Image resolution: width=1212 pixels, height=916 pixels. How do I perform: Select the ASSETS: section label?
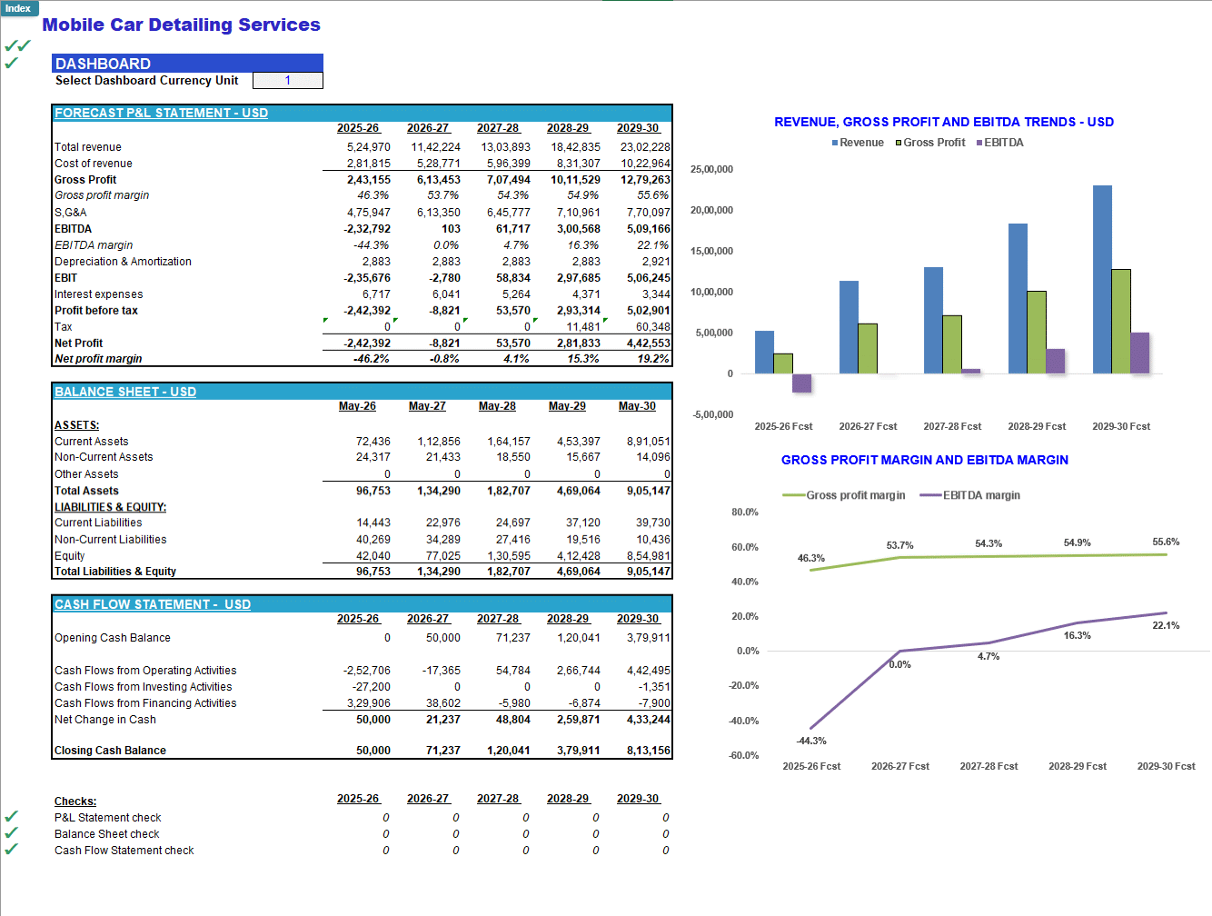pos(77,424)
